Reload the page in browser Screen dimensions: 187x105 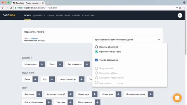[x=11, y=8]
